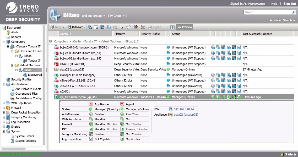Click the traffic-light icon beside 2 Alerts
The width and height of the screenshot is (298, 157).
(x=282, y=155)
